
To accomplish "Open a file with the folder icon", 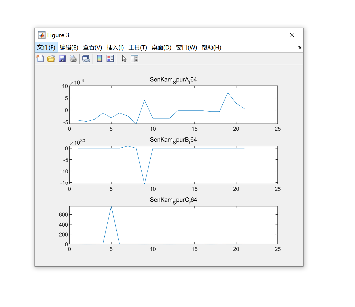I will [51, 59].
